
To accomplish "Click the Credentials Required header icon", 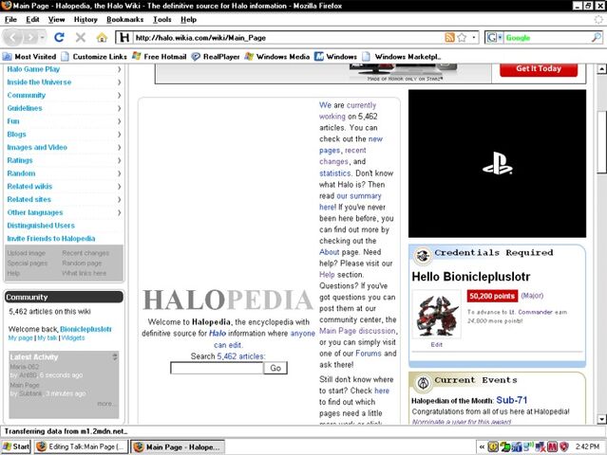I will [x=423, y=255].
